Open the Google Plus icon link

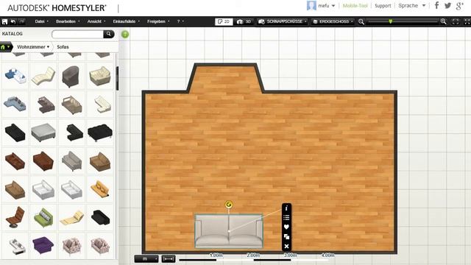pos(459,6)
